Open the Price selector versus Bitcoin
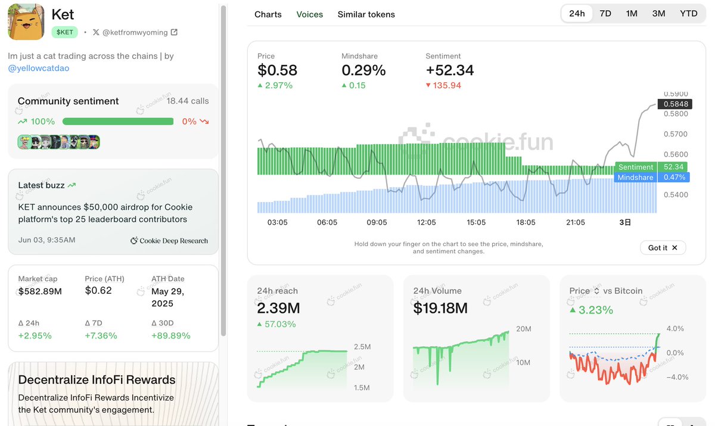The width and height of the screenshot is (715, 426). click(585, 291)
